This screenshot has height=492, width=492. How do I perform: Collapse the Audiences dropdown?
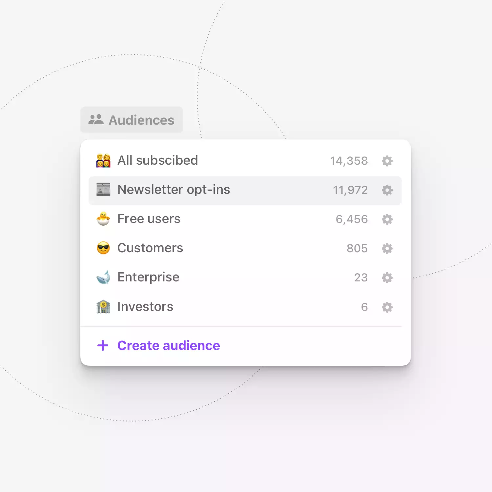click(x=132, y=120)
